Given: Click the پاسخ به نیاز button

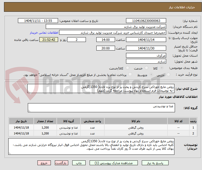Looking at the screenshot, I should pos(155,163).
